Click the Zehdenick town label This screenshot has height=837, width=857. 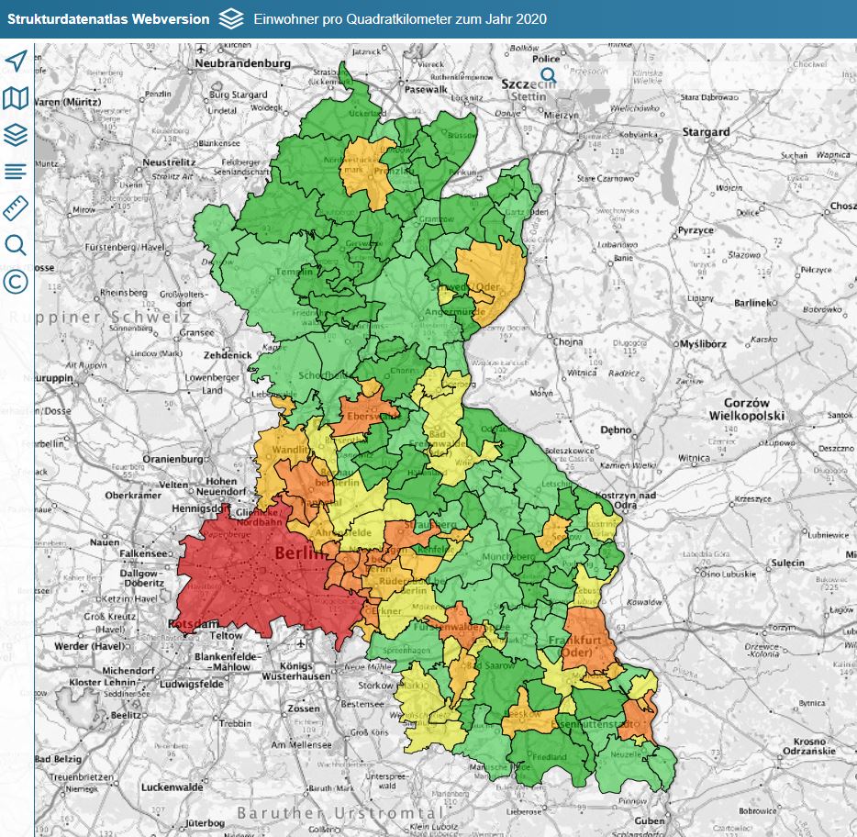(228, 355)
